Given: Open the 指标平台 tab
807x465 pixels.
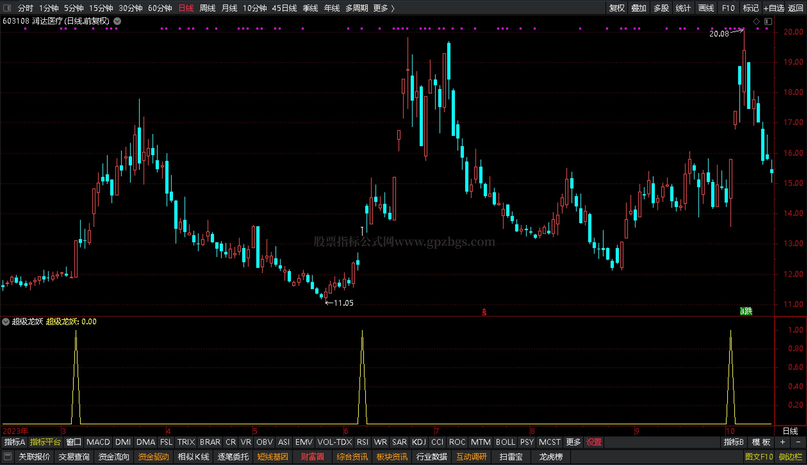Looking at the screenshot, I should pyautogui.click(x=45, y=442).
